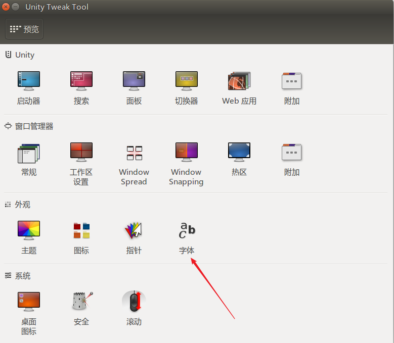
Task: Open the Window Spread settings
Action: click(x=134, y=164)
